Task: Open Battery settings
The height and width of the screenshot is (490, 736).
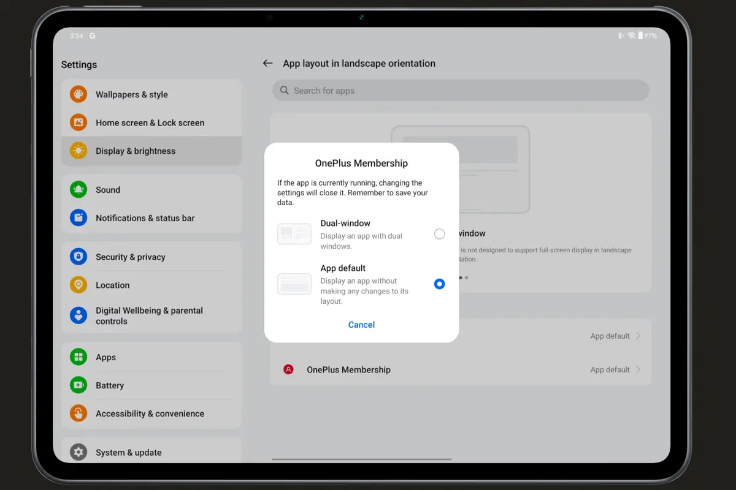Action: (x=151, y=385)
